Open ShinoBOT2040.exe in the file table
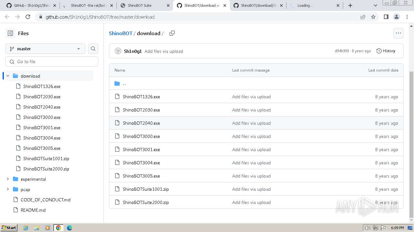Viewport: 414px width, 232px height. [x=141, y=123]
